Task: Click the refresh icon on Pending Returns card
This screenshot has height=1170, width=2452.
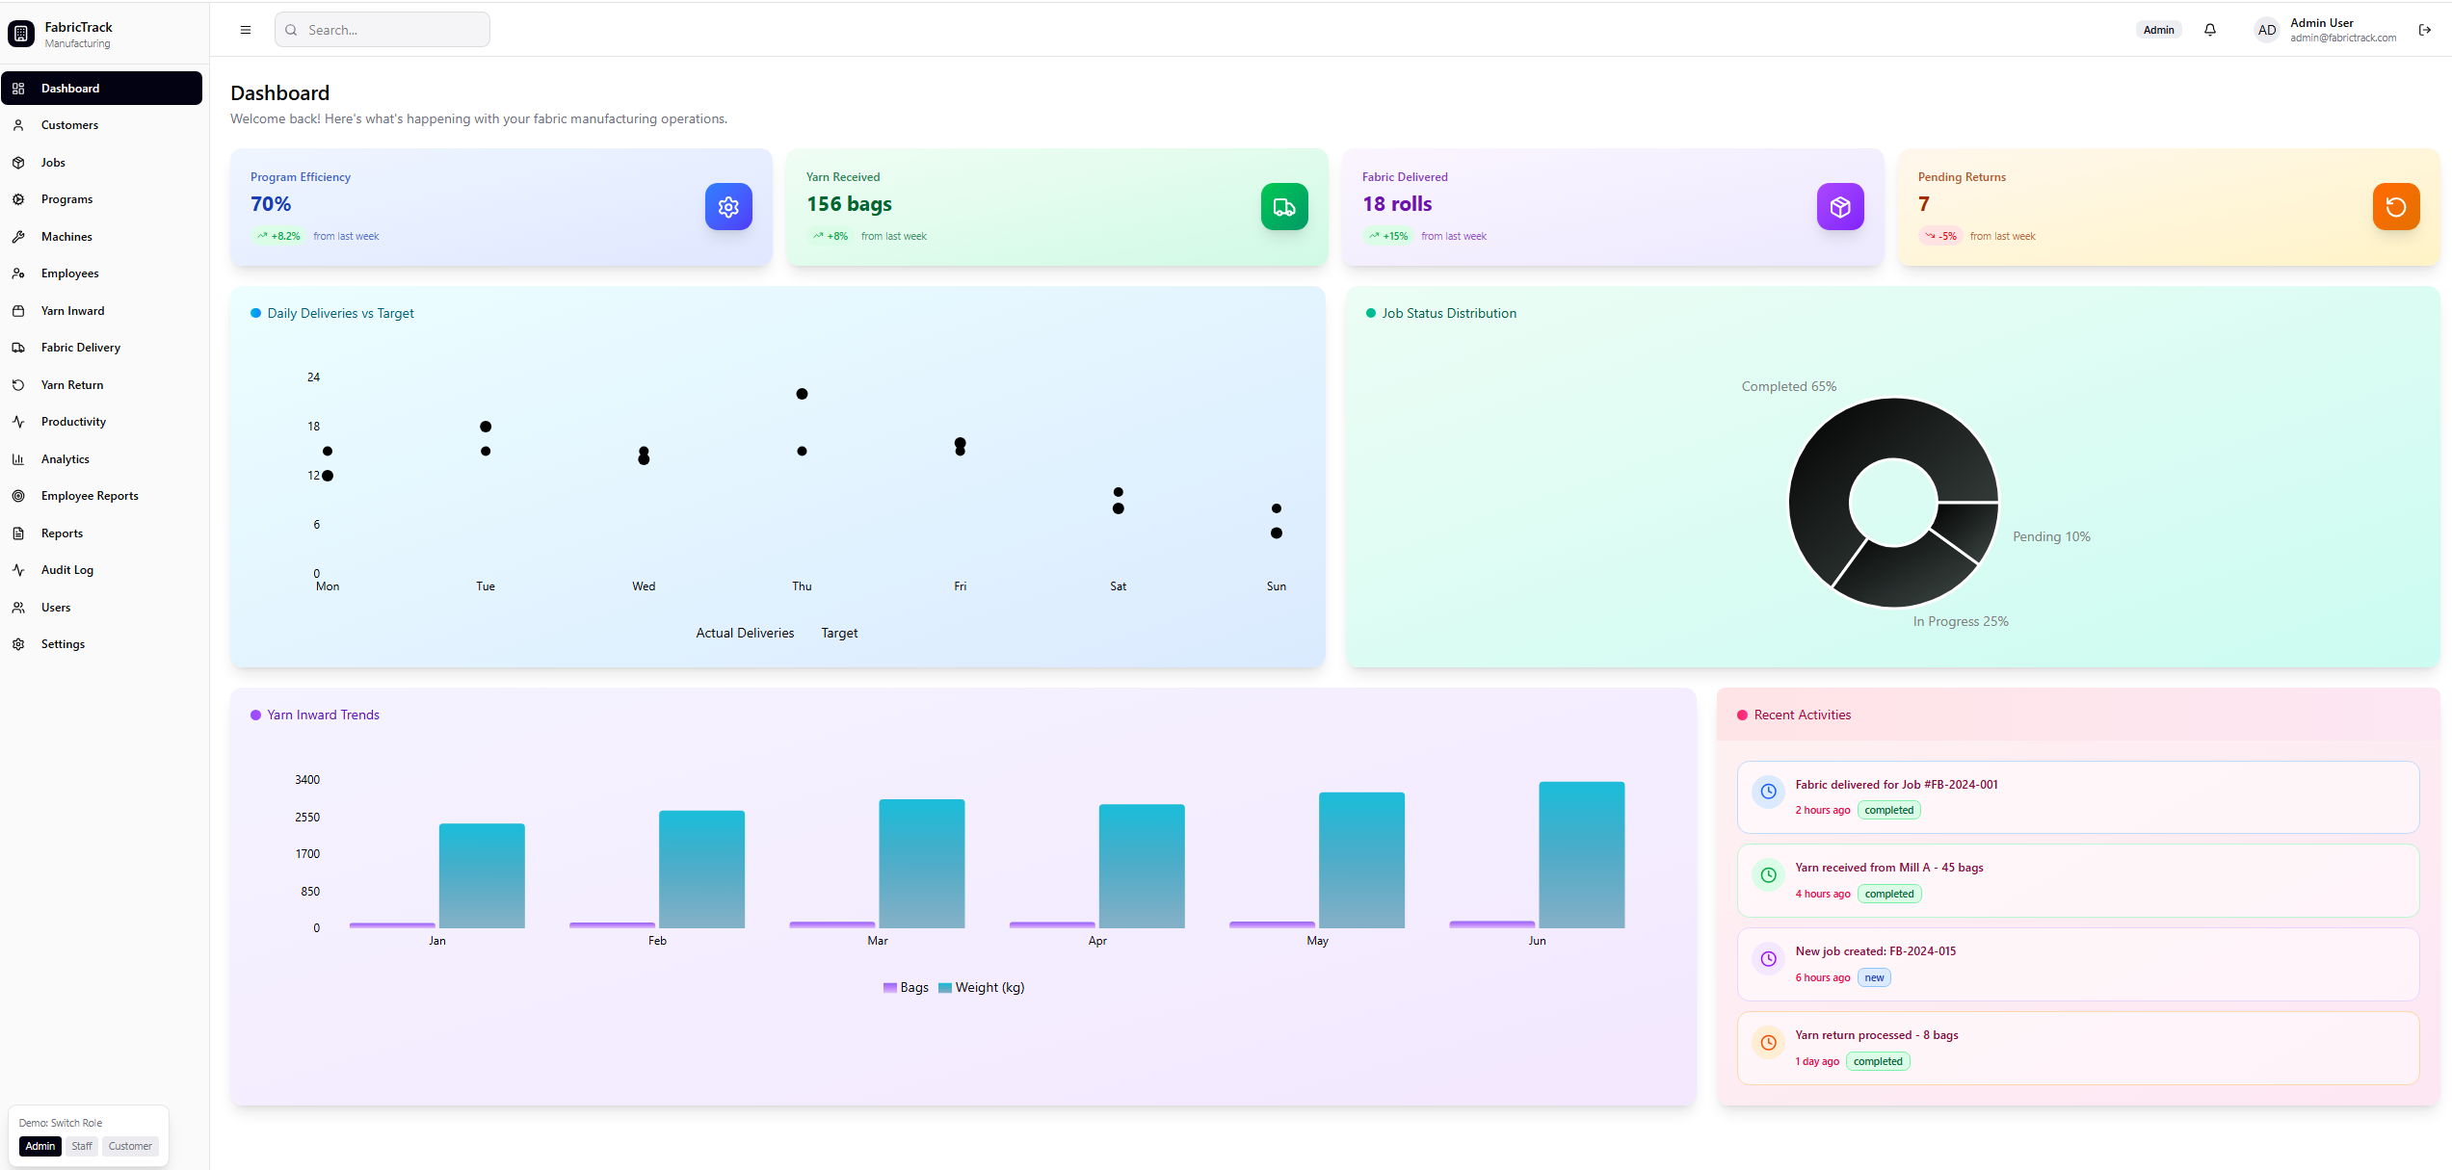Action: tap(2396, 206)
